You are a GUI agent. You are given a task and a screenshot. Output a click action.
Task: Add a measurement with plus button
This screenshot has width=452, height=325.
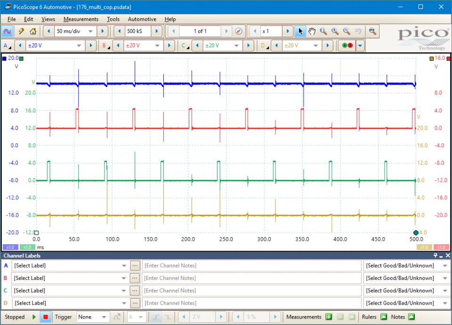pos(329,317)
